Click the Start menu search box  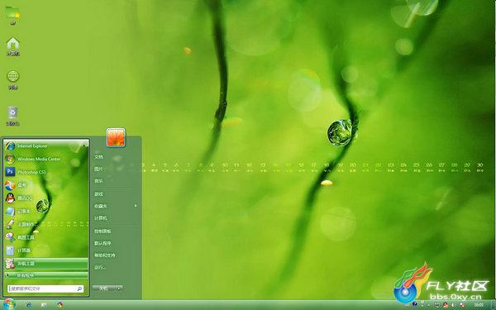point(45,289)
